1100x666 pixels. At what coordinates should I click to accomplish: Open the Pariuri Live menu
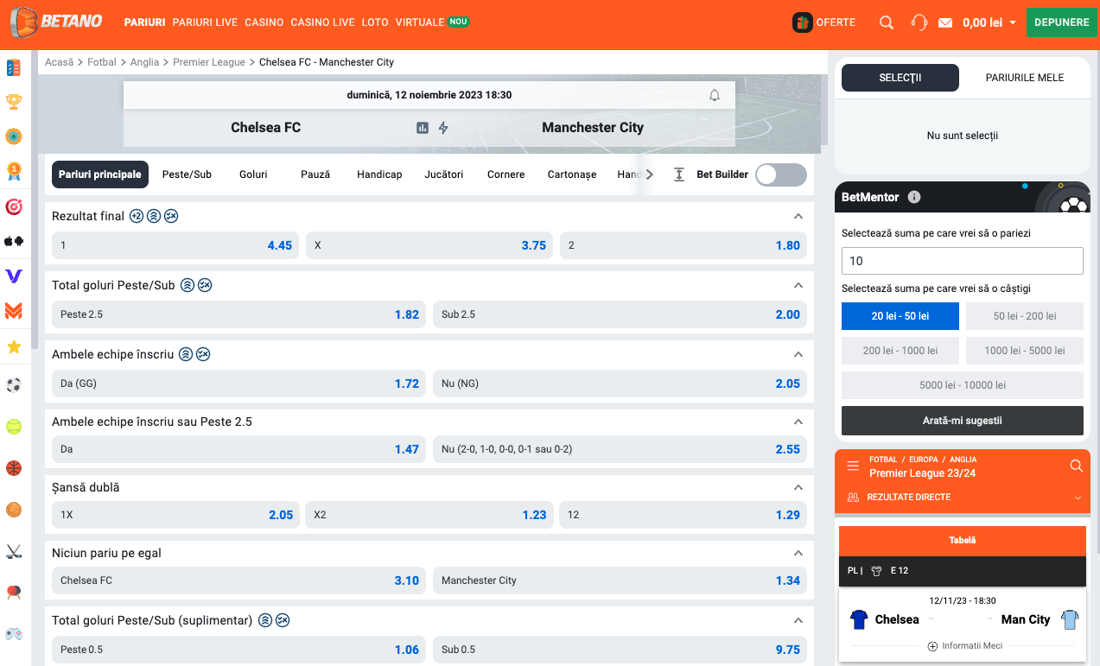click(x=205, y=22)
